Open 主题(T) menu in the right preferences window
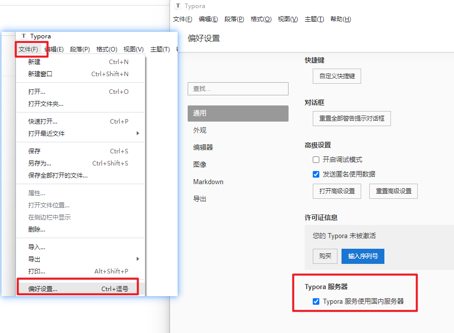The image size is (454, 333). [x=314, y=19]
